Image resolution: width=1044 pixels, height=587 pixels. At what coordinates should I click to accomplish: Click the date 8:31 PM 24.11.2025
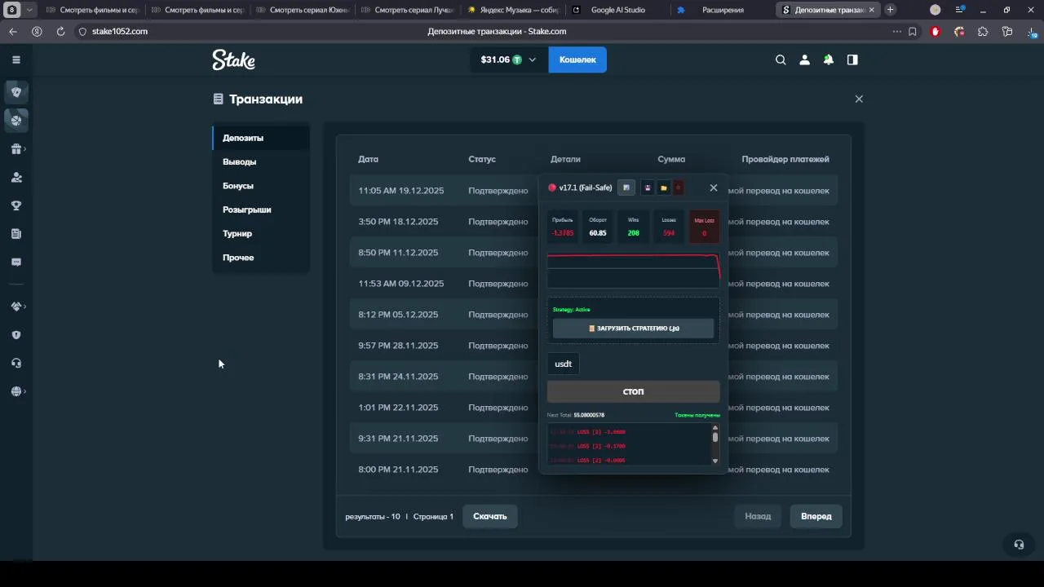(x=398, y=377)
